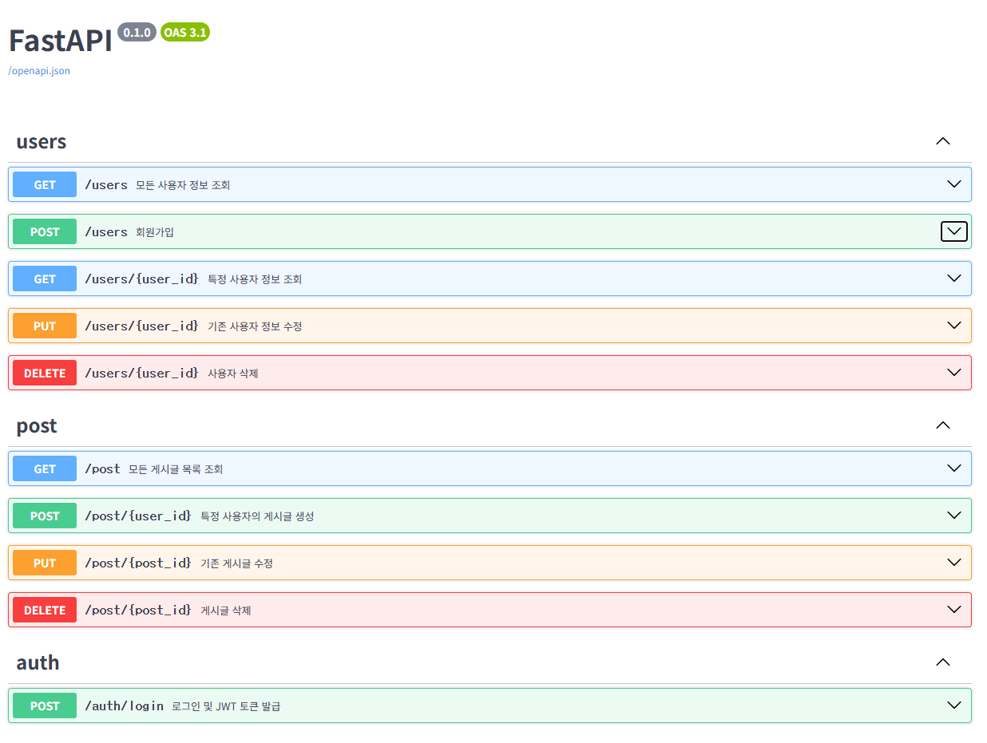Click the /users path in GET row

106,184
